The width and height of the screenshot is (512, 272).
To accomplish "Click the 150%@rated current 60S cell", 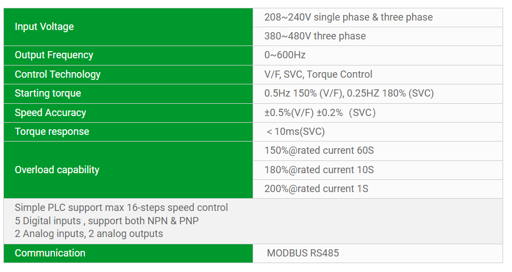I will [x=319, y=150].
